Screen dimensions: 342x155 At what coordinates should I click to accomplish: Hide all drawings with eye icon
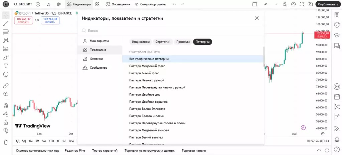[x=6, y=131]
